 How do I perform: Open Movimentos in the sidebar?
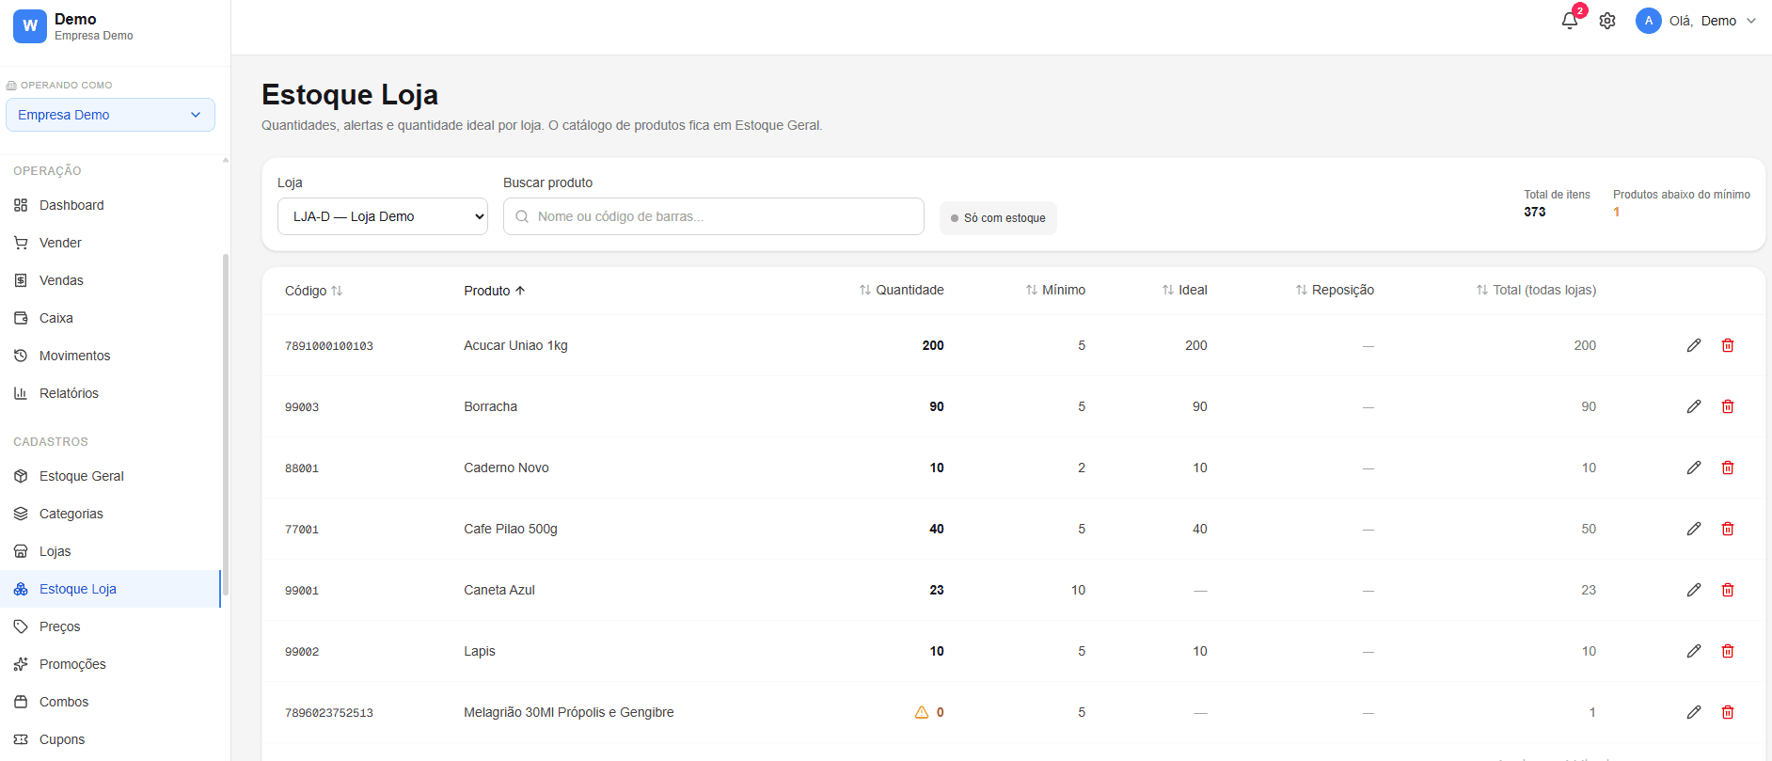(110, 356)
